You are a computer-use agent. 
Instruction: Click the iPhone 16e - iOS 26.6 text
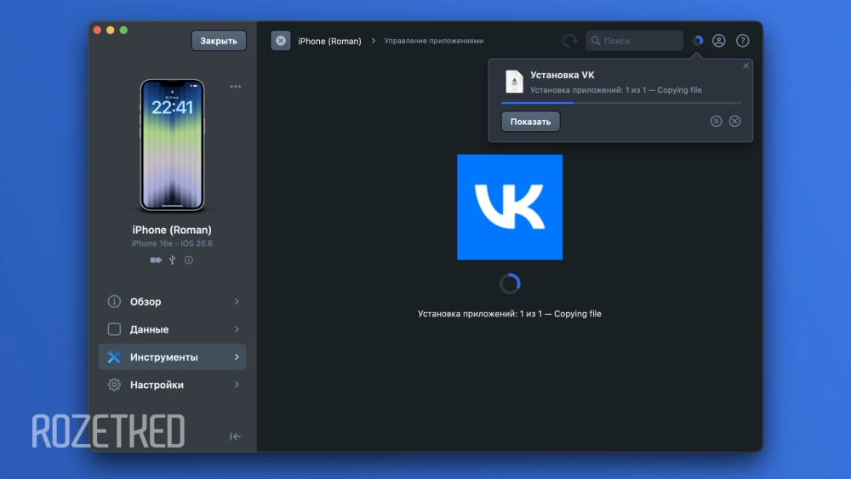[x=172, y=243]
